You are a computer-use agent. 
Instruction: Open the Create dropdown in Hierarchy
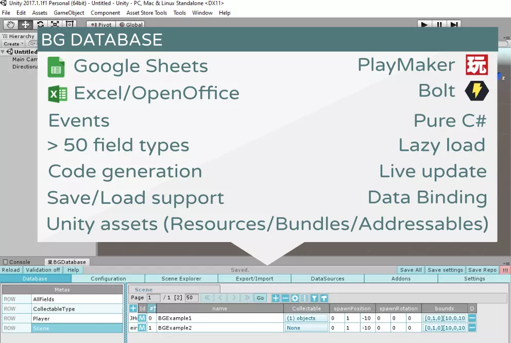click(13, 44)
